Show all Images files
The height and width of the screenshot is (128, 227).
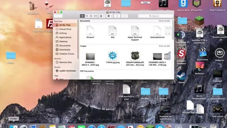point(164,46)
